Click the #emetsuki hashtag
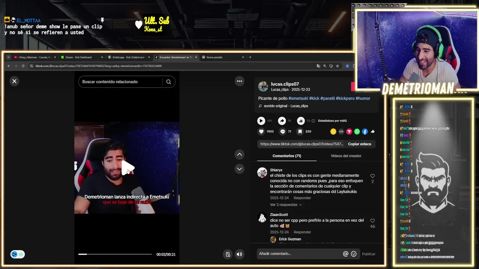Viewport: 479px width, 269px height. 298,98
